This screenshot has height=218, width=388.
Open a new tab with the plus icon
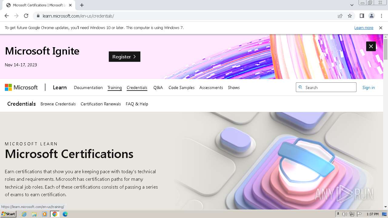[x=82, y=5]
